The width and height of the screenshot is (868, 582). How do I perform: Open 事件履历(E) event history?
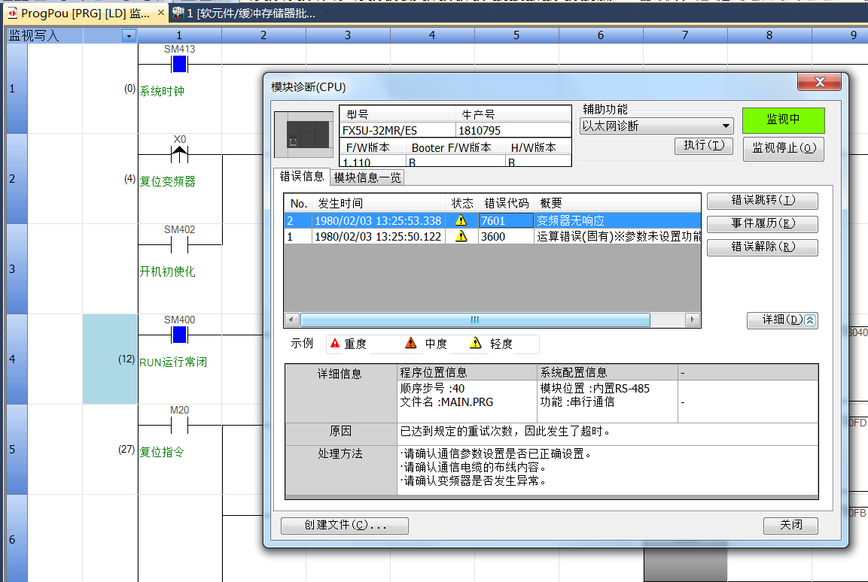tap(762, 224)
